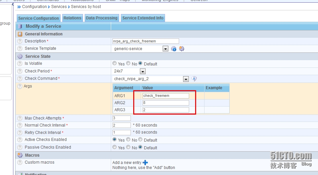The width and height of the screenshot is (318, 175).
Task: Set Is Volatile to Yes
Action: coord(114,63)
